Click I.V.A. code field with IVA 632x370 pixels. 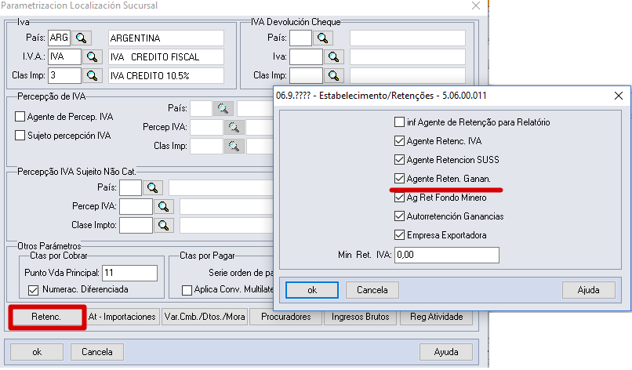click(64, 56)
